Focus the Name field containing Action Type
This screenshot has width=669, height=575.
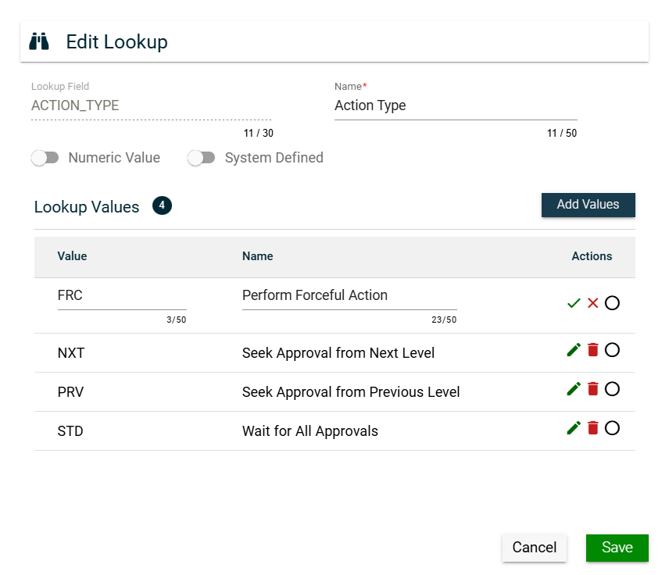(x=455, y=106)
